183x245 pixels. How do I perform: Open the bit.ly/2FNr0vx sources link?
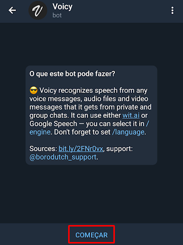click(81, 149)
